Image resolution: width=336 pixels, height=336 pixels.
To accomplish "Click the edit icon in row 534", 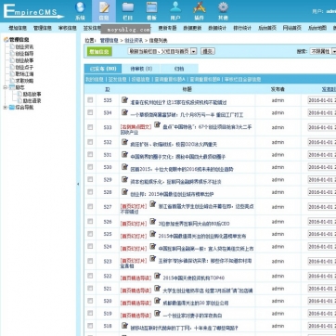I will pyautogui.click(x=124, y=112).
